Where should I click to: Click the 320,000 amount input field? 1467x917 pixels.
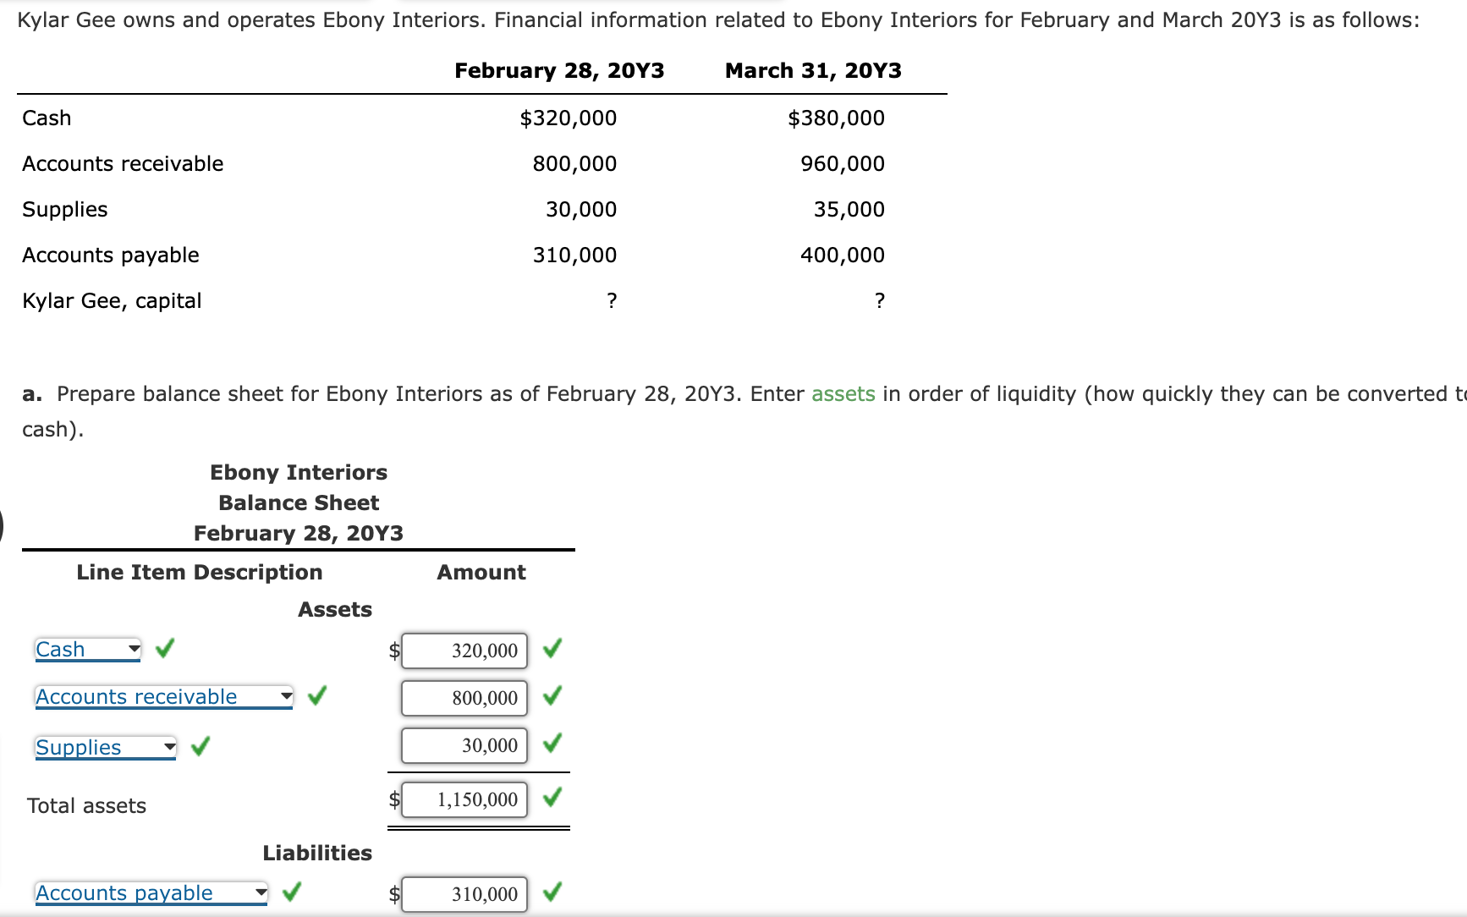tap(464, 651)
